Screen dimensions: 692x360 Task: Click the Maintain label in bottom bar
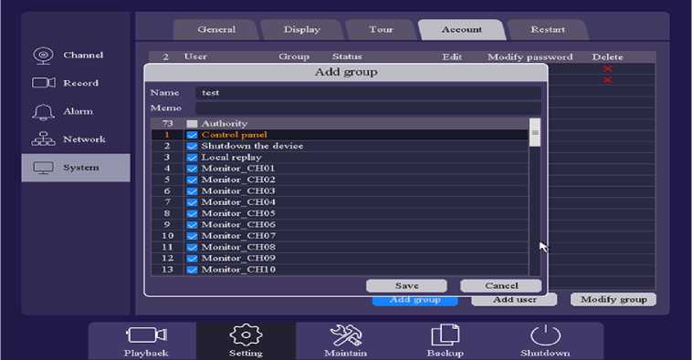point(346,354)
